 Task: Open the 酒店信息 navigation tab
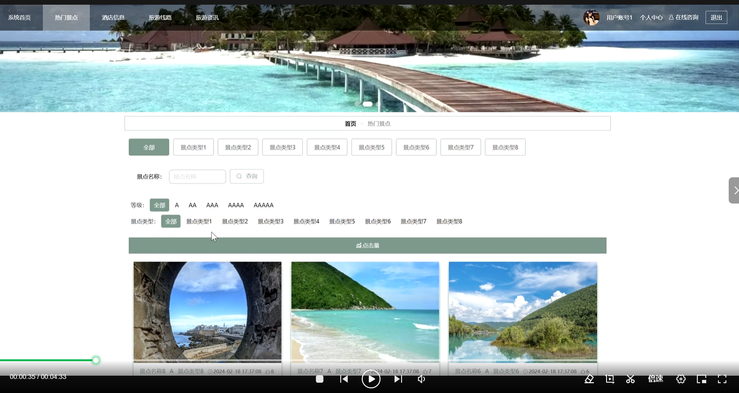(113, 18)
